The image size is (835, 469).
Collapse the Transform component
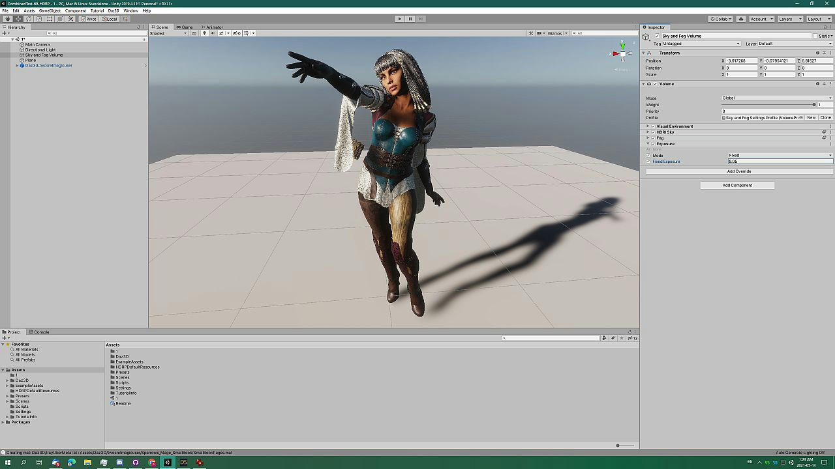pyautogui.click(x=644, y=53)
